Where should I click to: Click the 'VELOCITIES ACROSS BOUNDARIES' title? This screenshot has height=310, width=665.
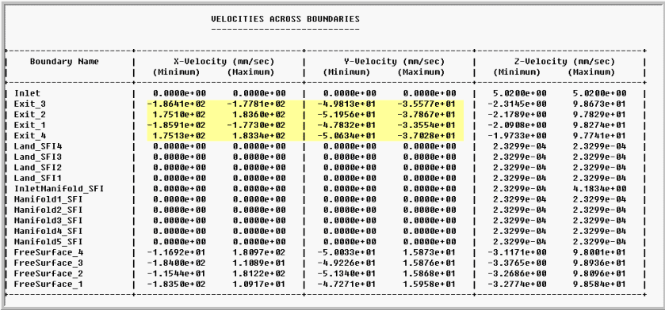(285, 19)
